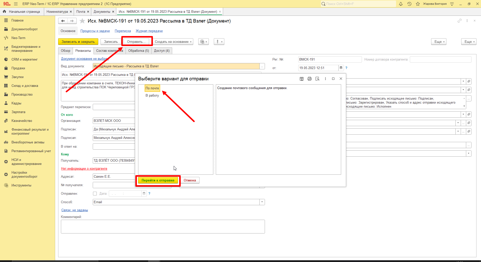The width and height of the screenshot is (481, 262).
Task: Click the Комментарий text field
Action: [x=163, y=226]
